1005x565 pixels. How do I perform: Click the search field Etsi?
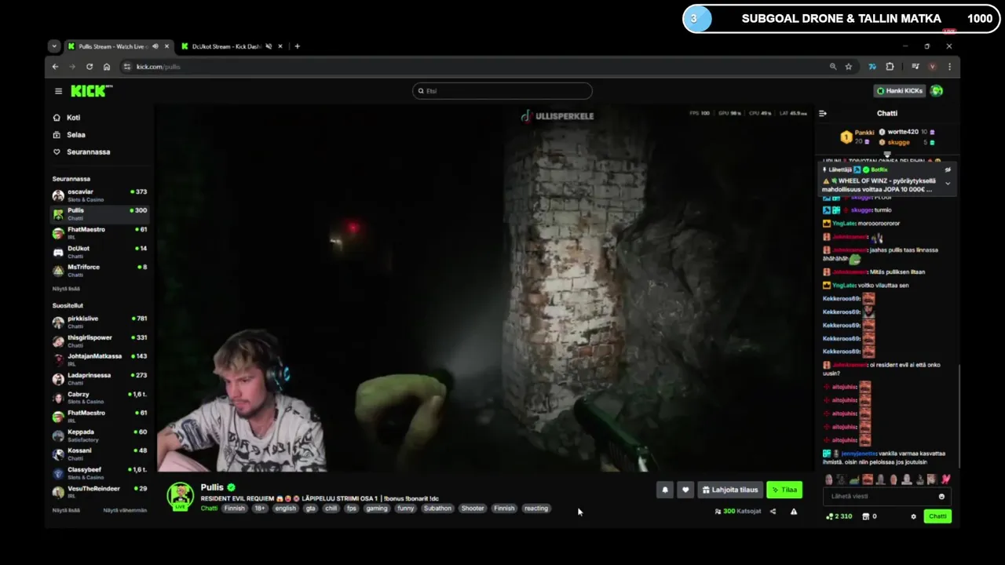(502, 91)
